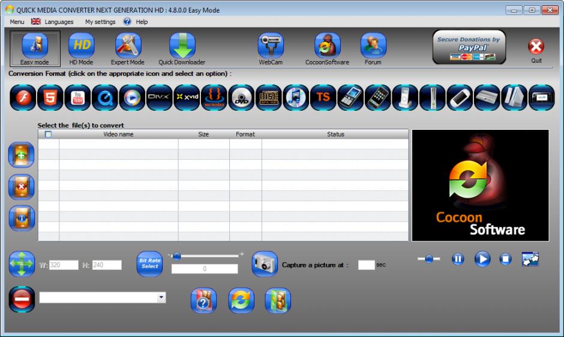Open Expert Mode
This screenshot has width=564, height=337.
click(x=128, y=49)
